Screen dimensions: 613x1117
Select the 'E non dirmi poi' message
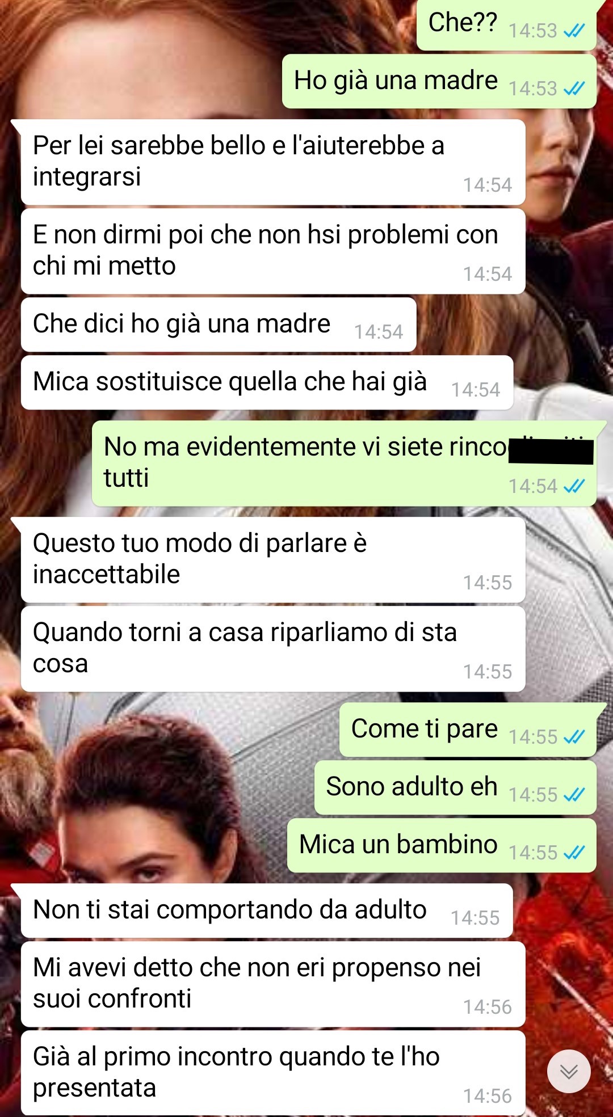click(273, 251)
